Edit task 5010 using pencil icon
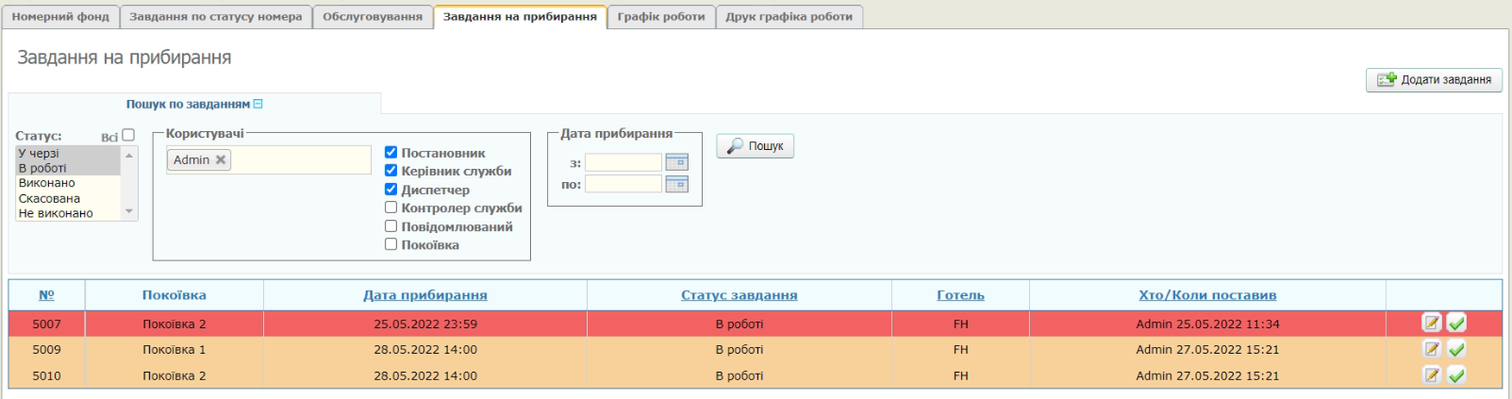1512x399 pixels. pos(1431,375)
